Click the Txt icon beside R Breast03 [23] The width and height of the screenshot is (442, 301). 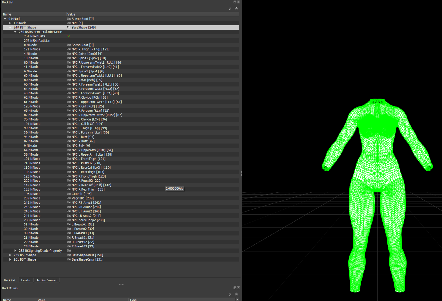(69, 246)
